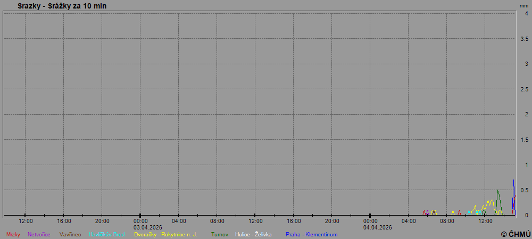Click the 1.5 tick label on the y-axis
The height and width of the screenshot is (239, 532).
[x=523, y=139]
